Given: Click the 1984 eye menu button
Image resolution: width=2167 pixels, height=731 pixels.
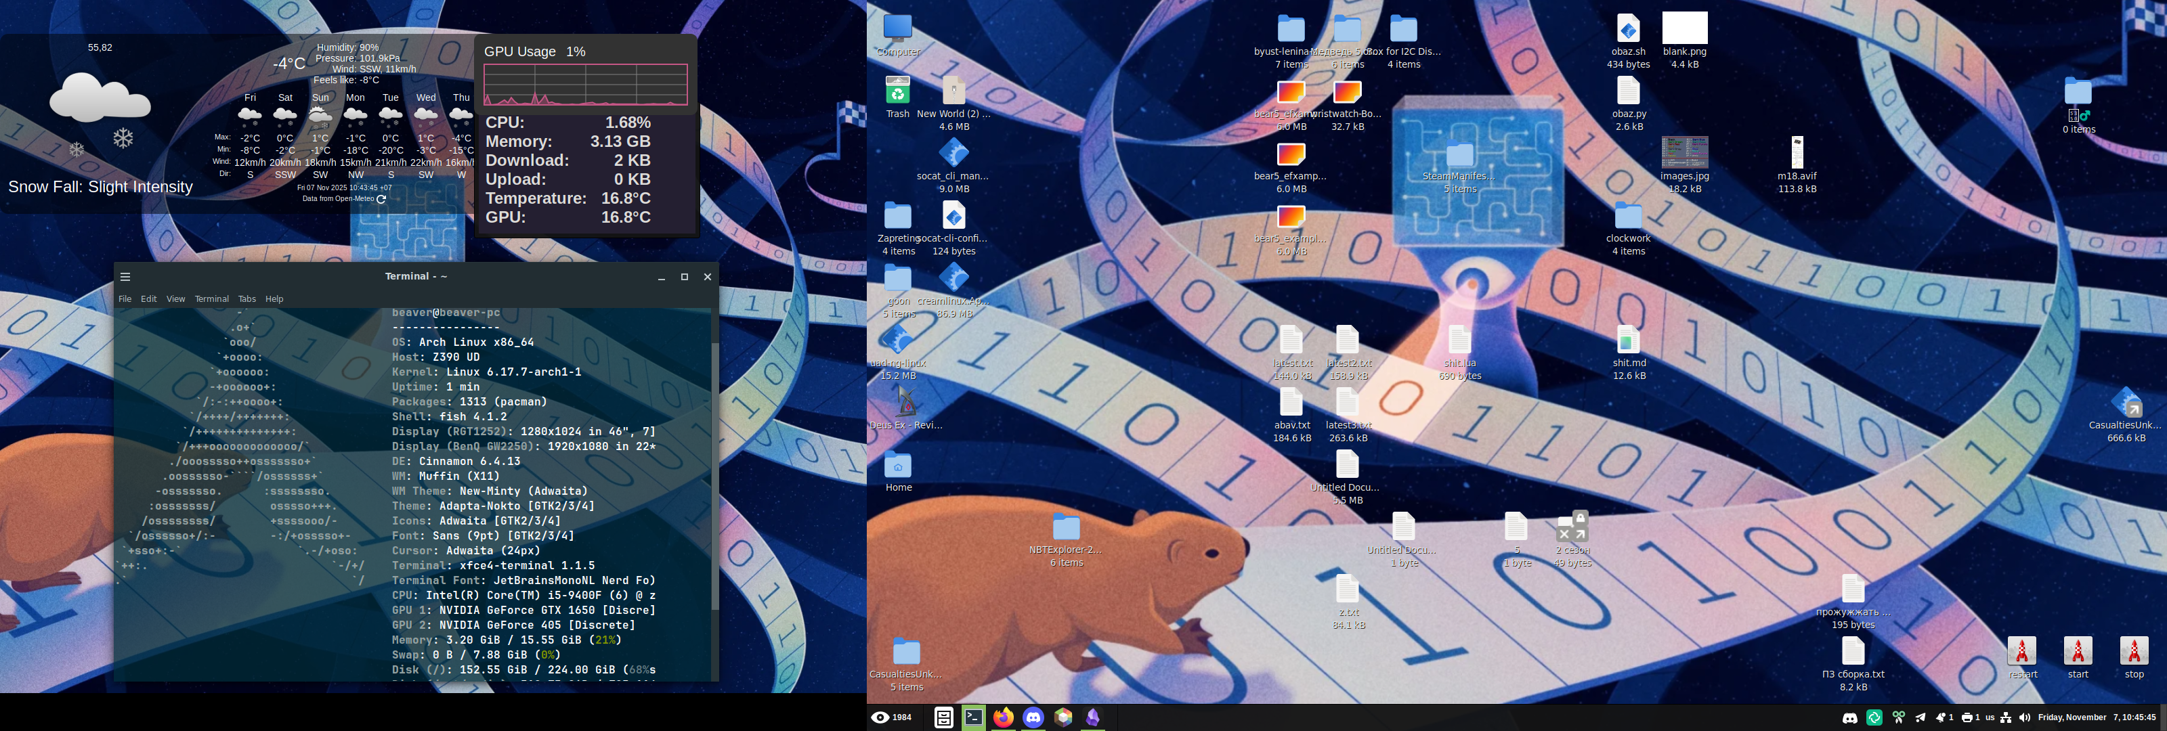Looking at the screenshot, I should click(892, 717).
